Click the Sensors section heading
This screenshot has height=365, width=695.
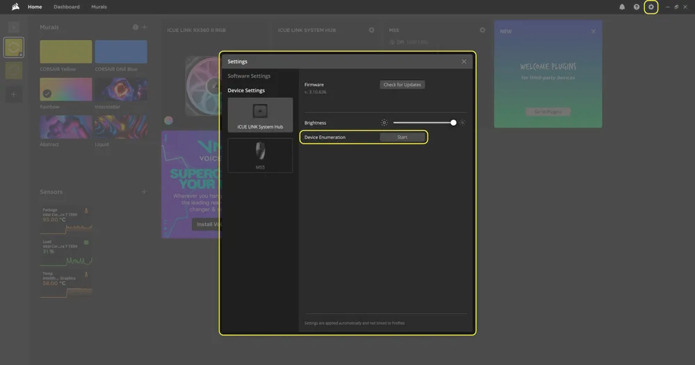51,192
